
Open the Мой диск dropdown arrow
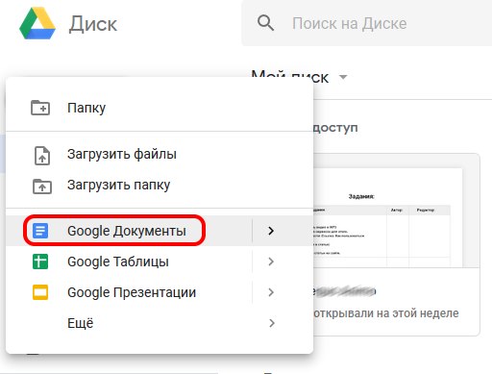tap(343, 77)
